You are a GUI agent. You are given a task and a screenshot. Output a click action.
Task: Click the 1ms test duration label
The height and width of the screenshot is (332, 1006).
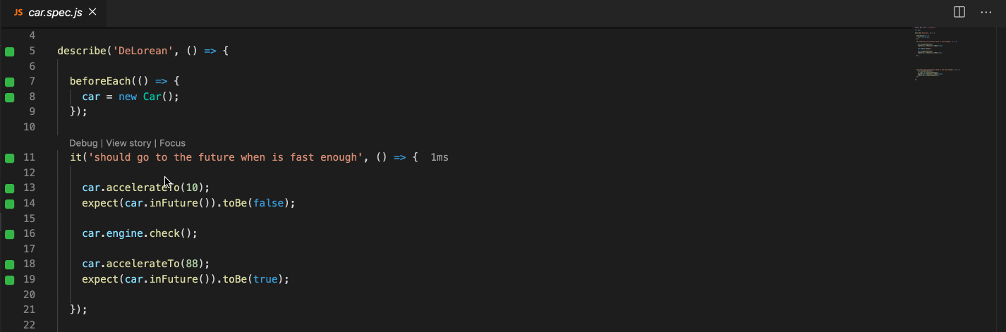point(440,158)
